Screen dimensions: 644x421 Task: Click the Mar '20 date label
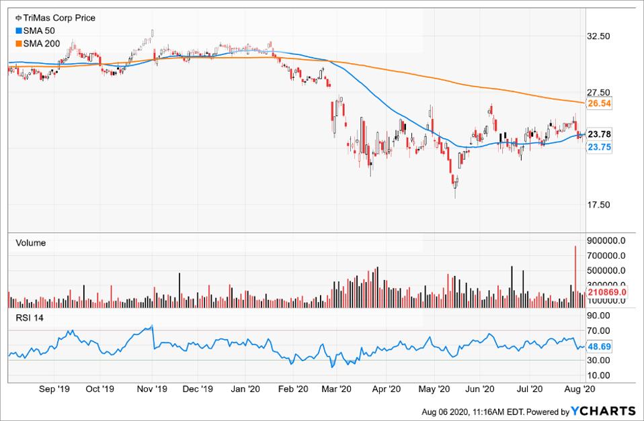(336, 389)
